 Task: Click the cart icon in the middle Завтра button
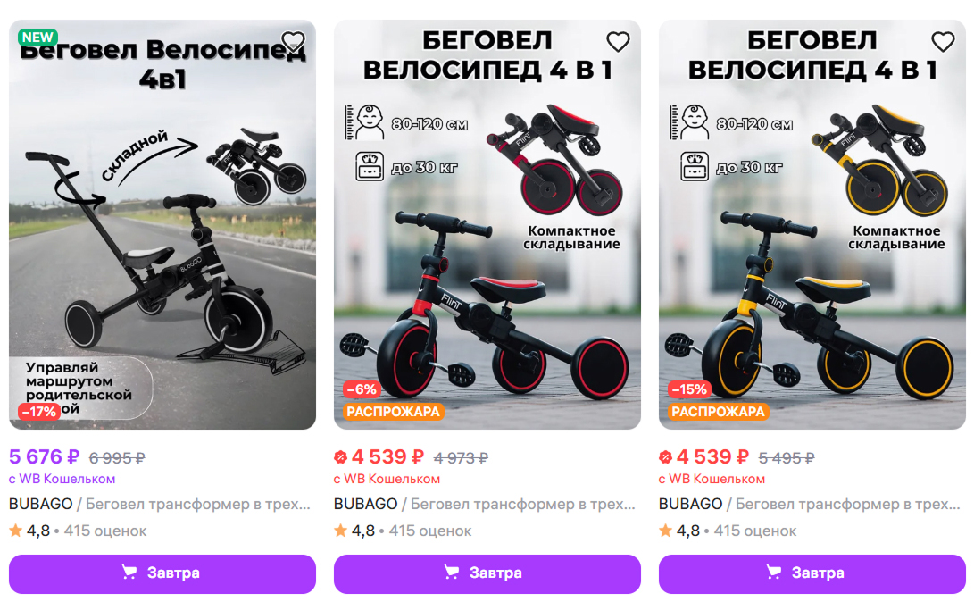[x=452, y=572]
